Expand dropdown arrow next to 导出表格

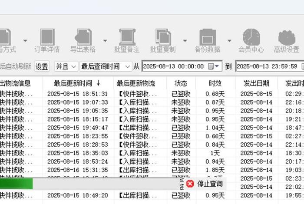105,41
